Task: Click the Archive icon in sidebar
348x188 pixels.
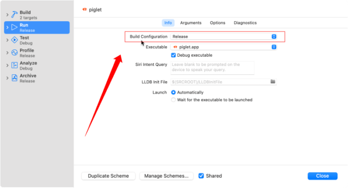Action: 14,78
